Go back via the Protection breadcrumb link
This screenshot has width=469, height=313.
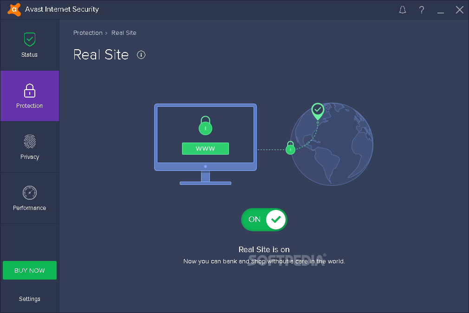pyautogui.click(x=88, y=33)
